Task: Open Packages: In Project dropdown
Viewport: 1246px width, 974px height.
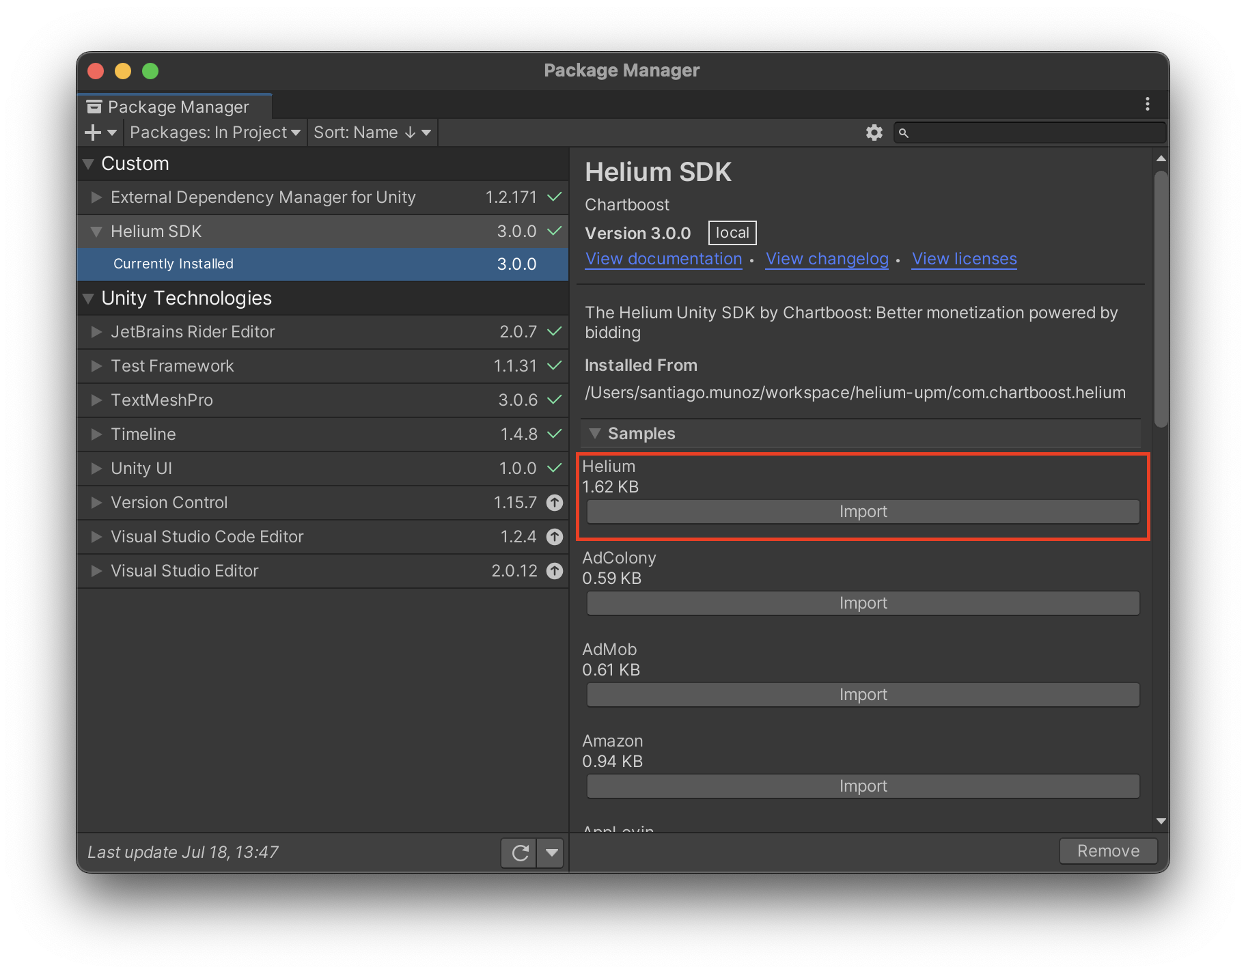Action: pos(214,133)
